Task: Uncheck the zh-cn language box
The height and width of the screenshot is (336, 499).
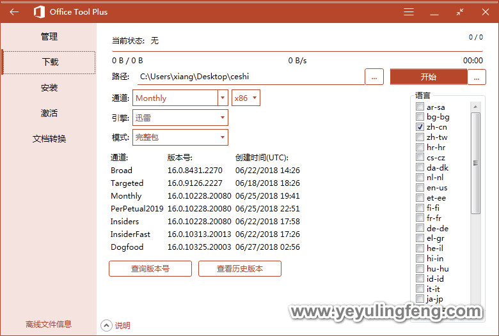Action: pyautogui.click(x=420, y=127)
